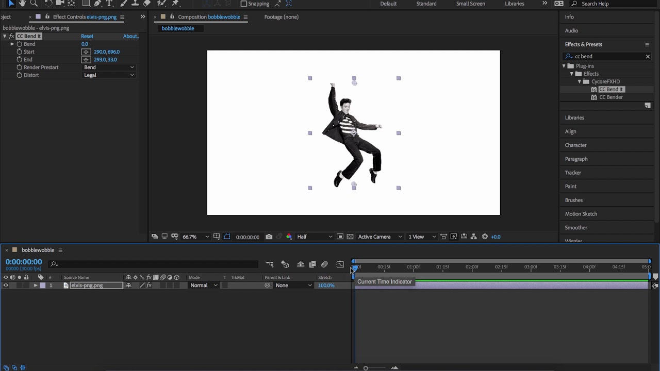This screenshot has height=371, width=660.
Task: Open the 1 View layout dropdown
Action: [423, 237]
